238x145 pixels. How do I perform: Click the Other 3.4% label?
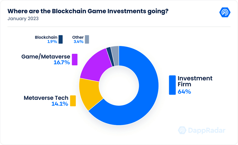(x=78, y=39)
